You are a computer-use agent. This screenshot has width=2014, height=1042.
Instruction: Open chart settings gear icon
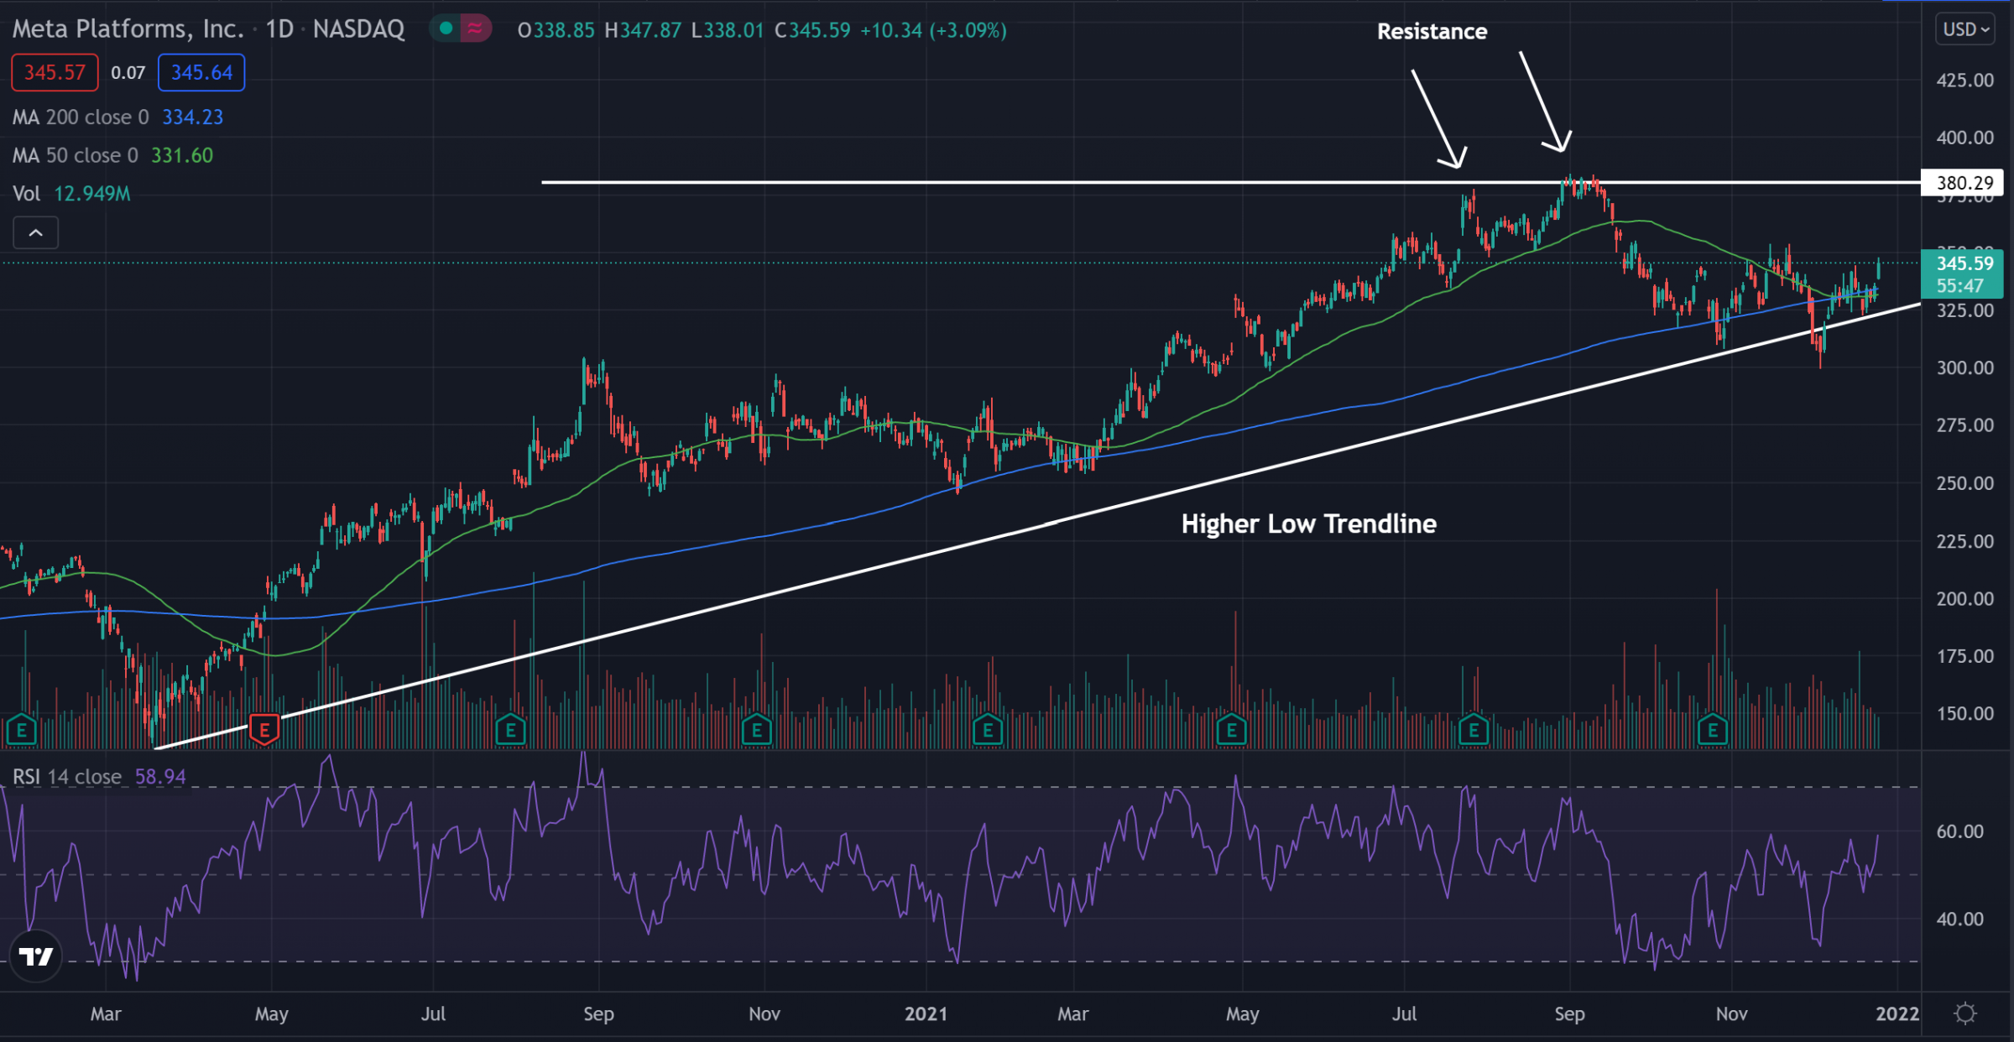[1964, 1013]
